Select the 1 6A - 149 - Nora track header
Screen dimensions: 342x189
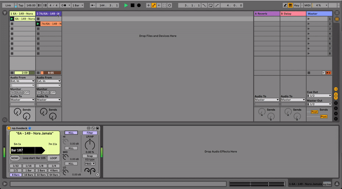[23, 14]
